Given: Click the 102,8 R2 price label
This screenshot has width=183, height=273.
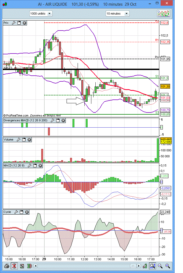Looking at the screenshot, I should coord(164,23).
